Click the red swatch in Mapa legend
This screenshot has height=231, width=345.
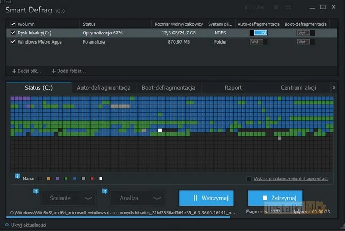(92, 178)
